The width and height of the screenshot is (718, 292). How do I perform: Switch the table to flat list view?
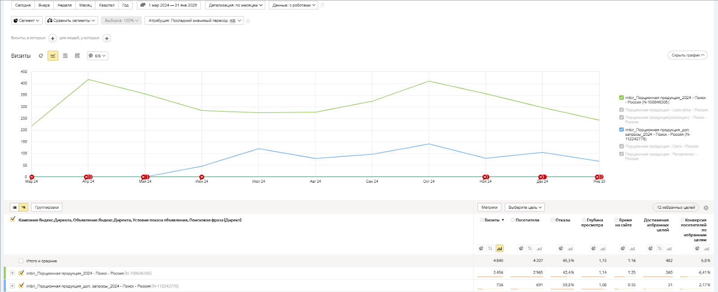[15, 207]
